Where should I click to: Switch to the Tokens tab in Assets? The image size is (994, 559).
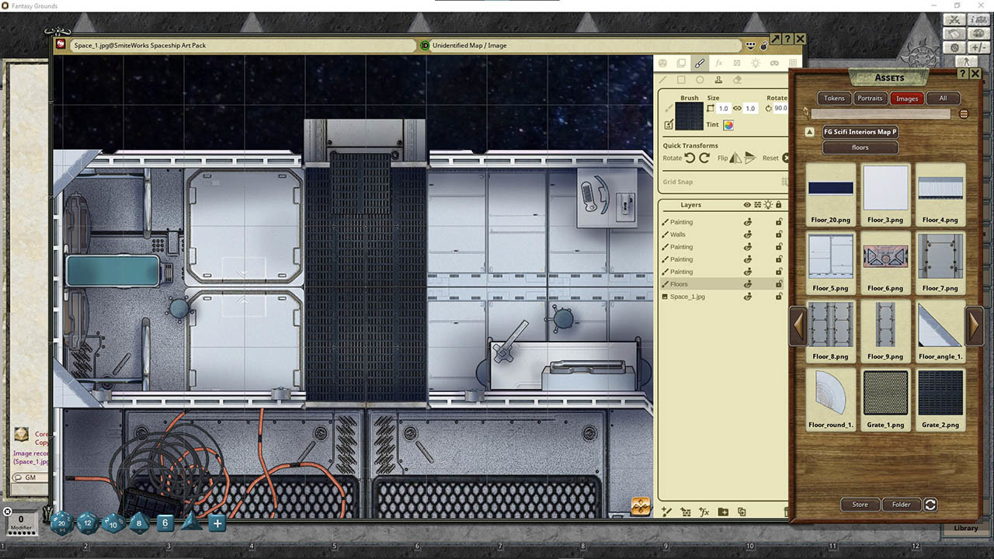833,98
